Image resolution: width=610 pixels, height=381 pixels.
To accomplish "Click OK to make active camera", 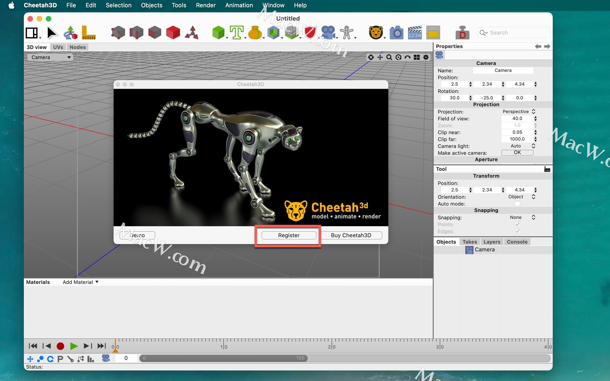I will coord(517,153).
